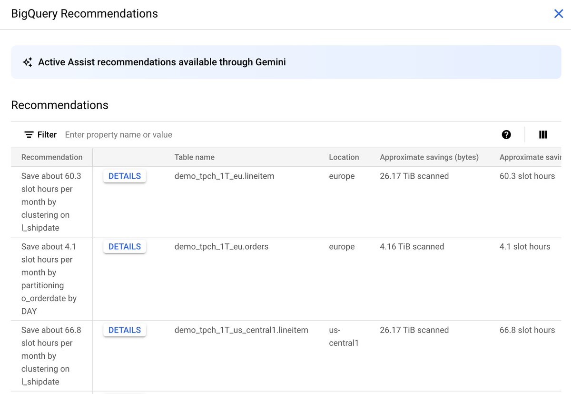The image size is (571, 394).
Task: Click the us-central1 location cell
Action: point(344,336)
